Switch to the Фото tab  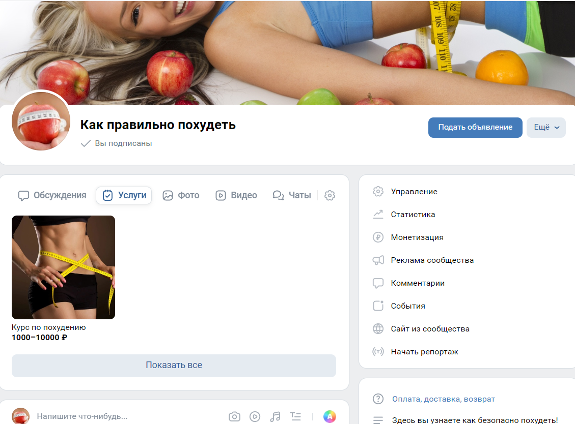click(181, 195)
